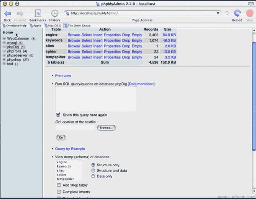Screen dimensions: 256x199
Task: Expand the phpadserver database node
Action: pyautogui.click(x=4, y=55)
